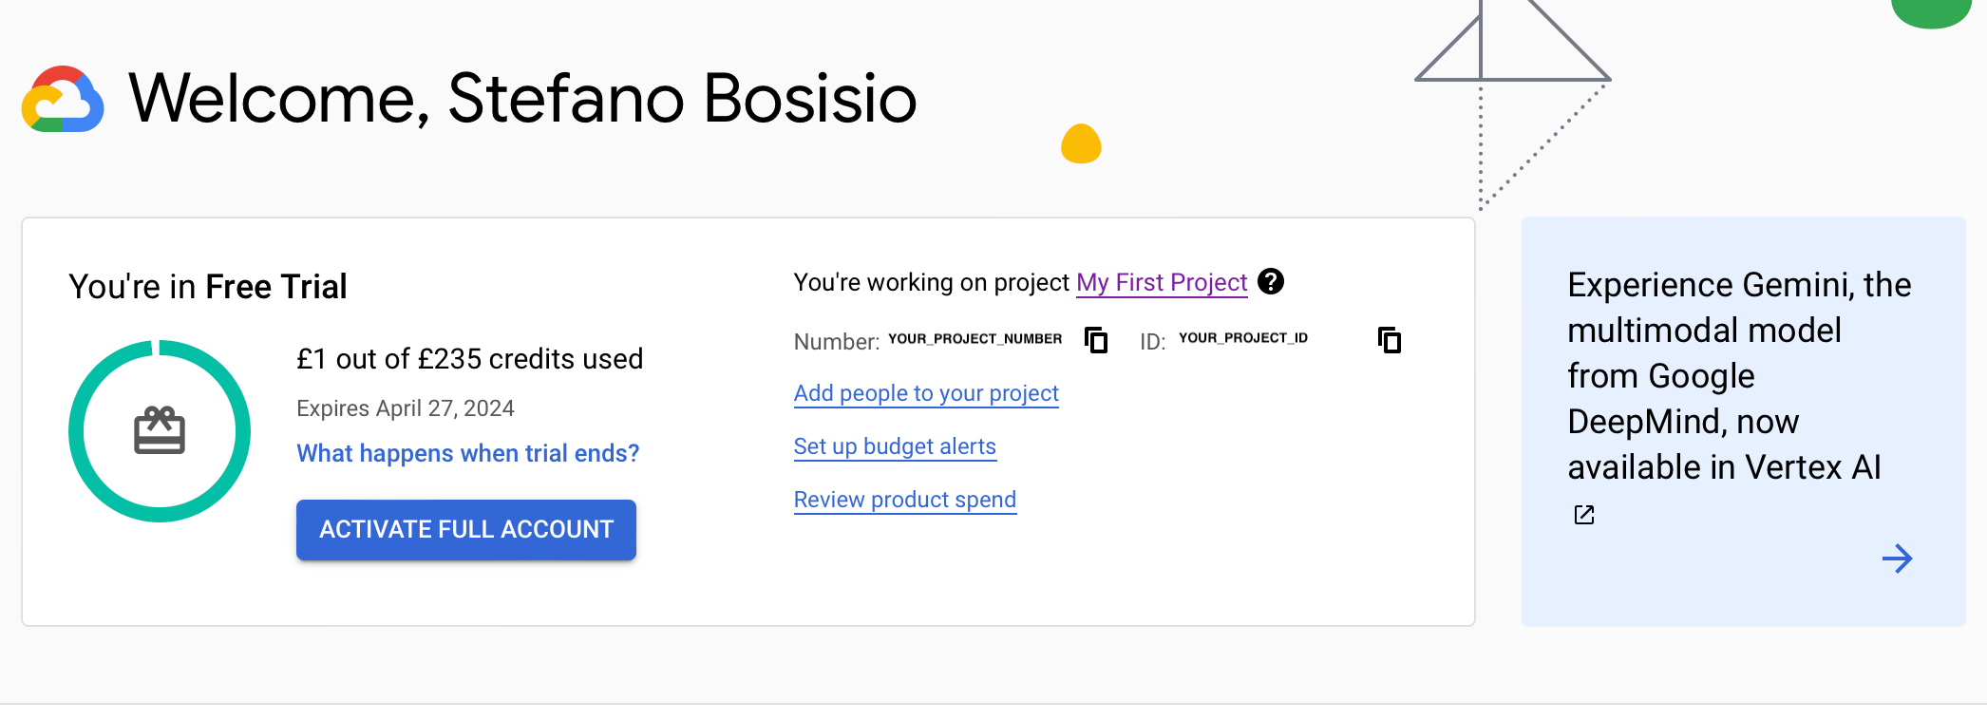Open What happens when trial ends?
This screenshot has height=720, width=1987.
[x=467, y=453]
